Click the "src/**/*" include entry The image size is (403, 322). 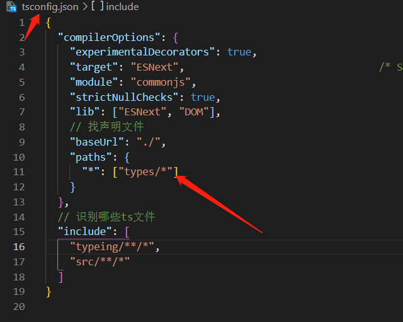[x=100, y=262]
